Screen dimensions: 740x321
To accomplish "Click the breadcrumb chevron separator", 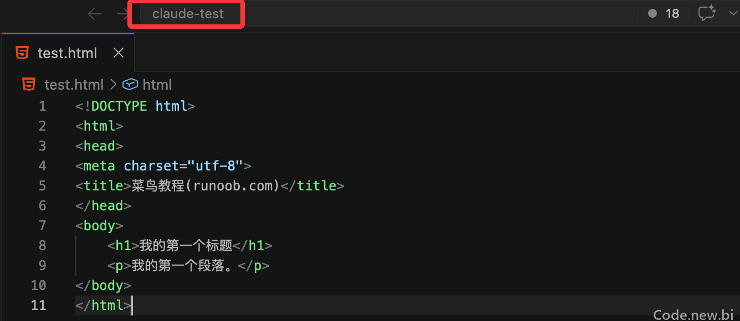I will click(113, 85).
